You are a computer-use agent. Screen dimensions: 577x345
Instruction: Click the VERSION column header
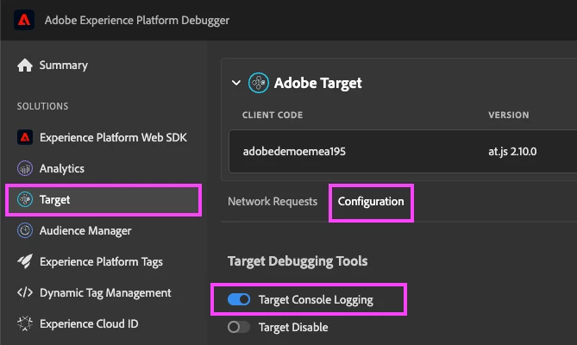pos(509,115)
